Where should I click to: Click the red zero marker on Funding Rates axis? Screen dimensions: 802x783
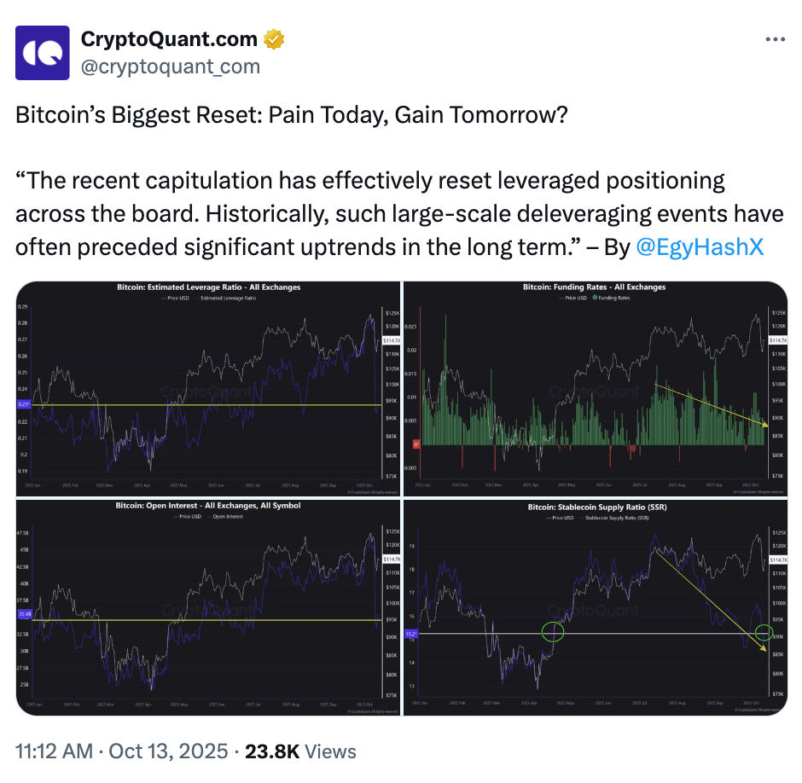416,444
